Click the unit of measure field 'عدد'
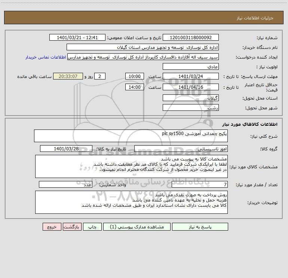This screenshot has height=278, width=288. pyautogui.click(x=65, y=184)
